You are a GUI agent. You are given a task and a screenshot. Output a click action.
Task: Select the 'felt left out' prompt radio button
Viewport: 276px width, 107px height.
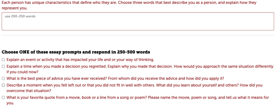point(3,85)
